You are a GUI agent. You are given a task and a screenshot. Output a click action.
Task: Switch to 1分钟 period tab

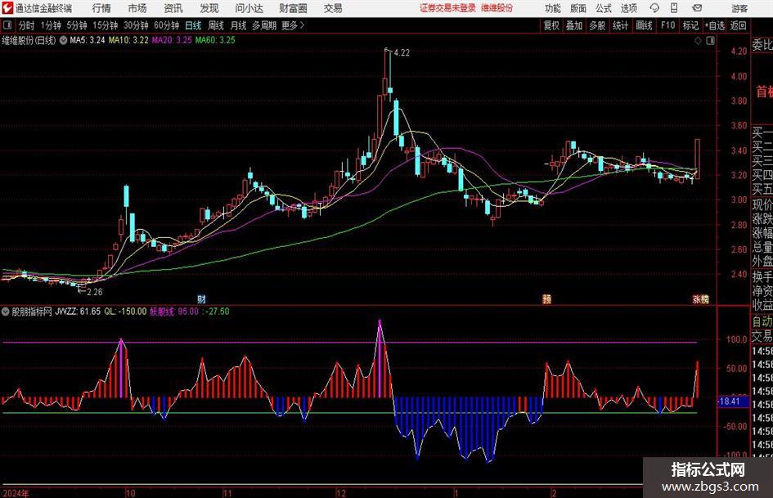point(51,25)
